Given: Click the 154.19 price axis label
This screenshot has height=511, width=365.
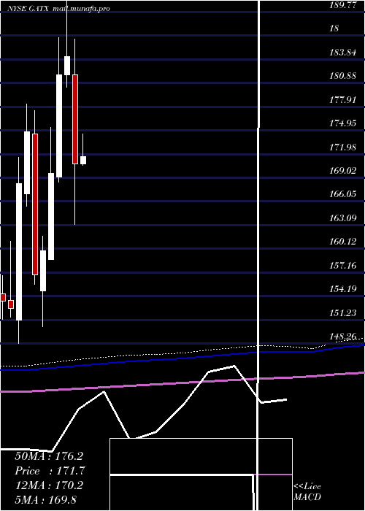Looking at the screenshot, I should [343, 289].
